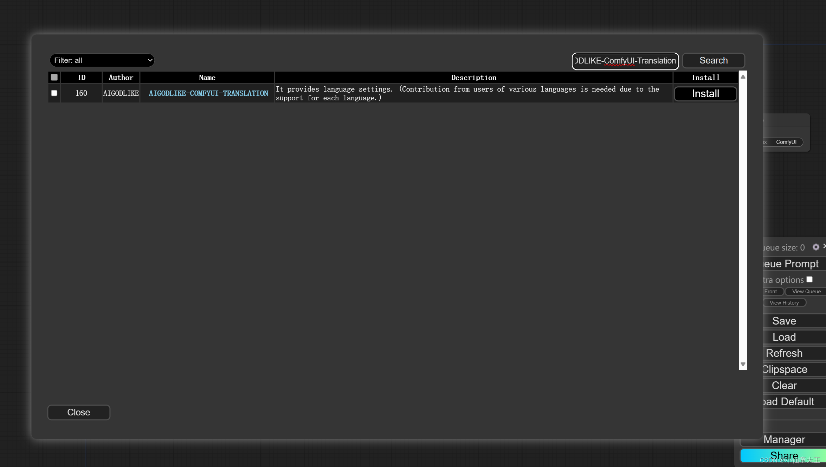This screenshot has height=467, width=826.
Task: Enable the Extra options checkbox
Action: [809, 279]
